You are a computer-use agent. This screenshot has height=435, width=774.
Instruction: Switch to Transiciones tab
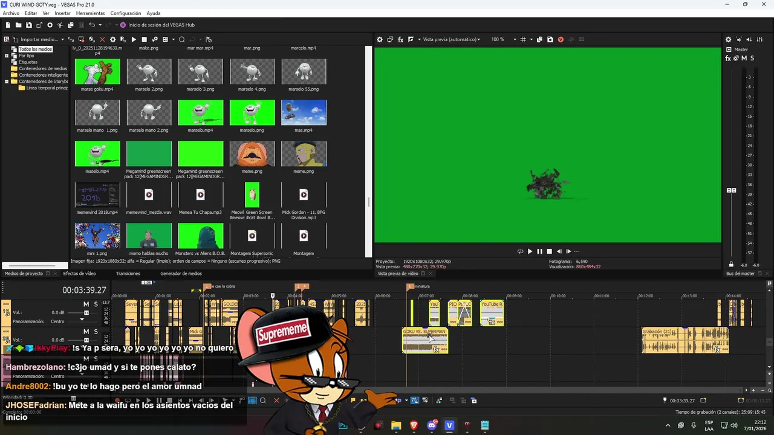click(x=128, y=274)
